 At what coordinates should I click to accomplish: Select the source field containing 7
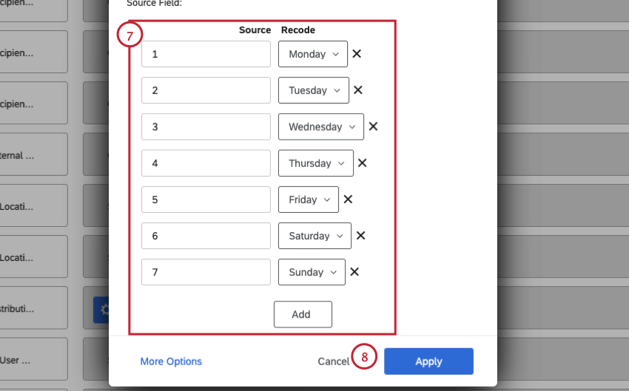(x=206, y=272)
